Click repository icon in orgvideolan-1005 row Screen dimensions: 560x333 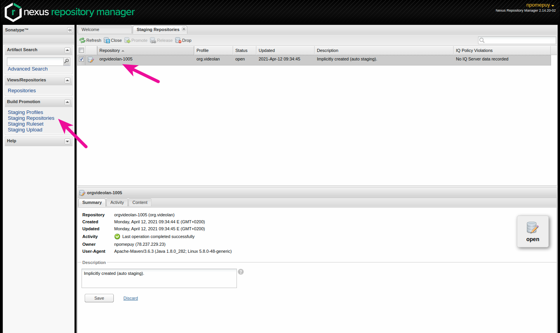point(91,59)
